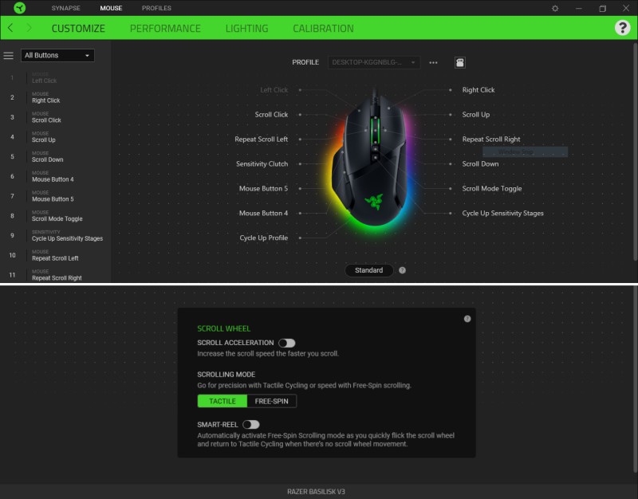This screenshot has height=499, width=638.
Task: Click the Scroll Wheel panel info icon
Action: click(x=467, y=319)
